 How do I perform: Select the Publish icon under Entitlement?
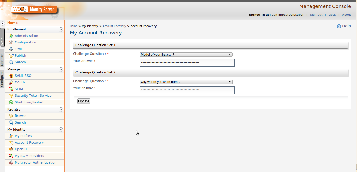point(11,55)
